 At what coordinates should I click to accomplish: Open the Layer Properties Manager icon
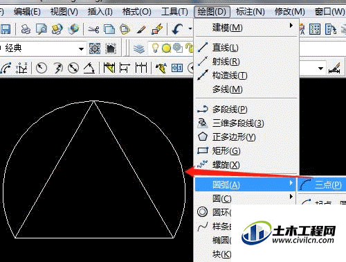click(x=139, y=49)
